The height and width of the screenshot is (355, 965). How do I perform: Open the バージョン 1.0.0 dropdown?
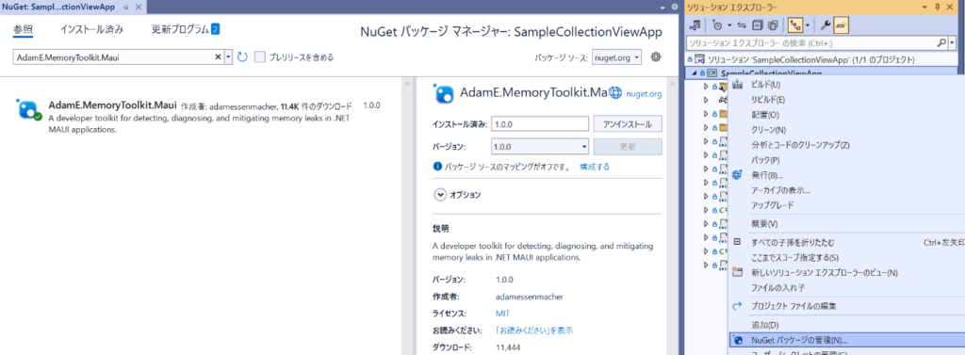pos(541,147)
